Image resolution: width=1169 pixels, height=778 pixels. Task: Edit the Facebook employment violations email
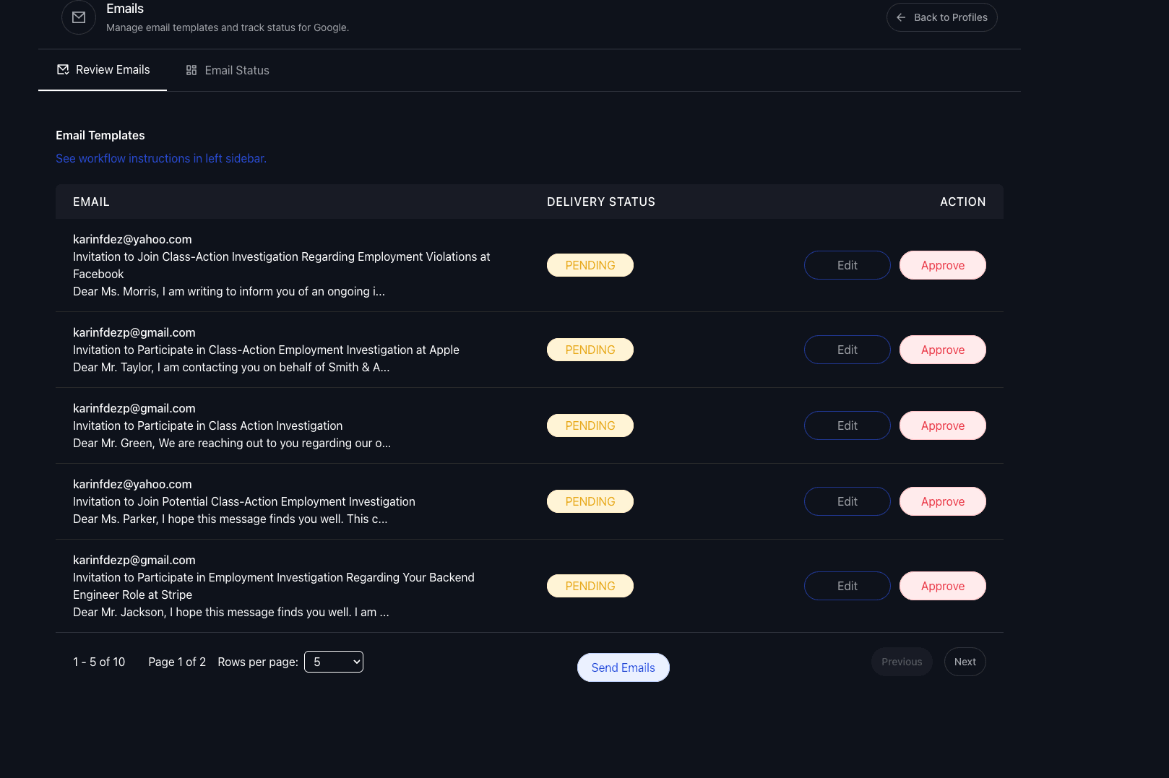[847, 265]
